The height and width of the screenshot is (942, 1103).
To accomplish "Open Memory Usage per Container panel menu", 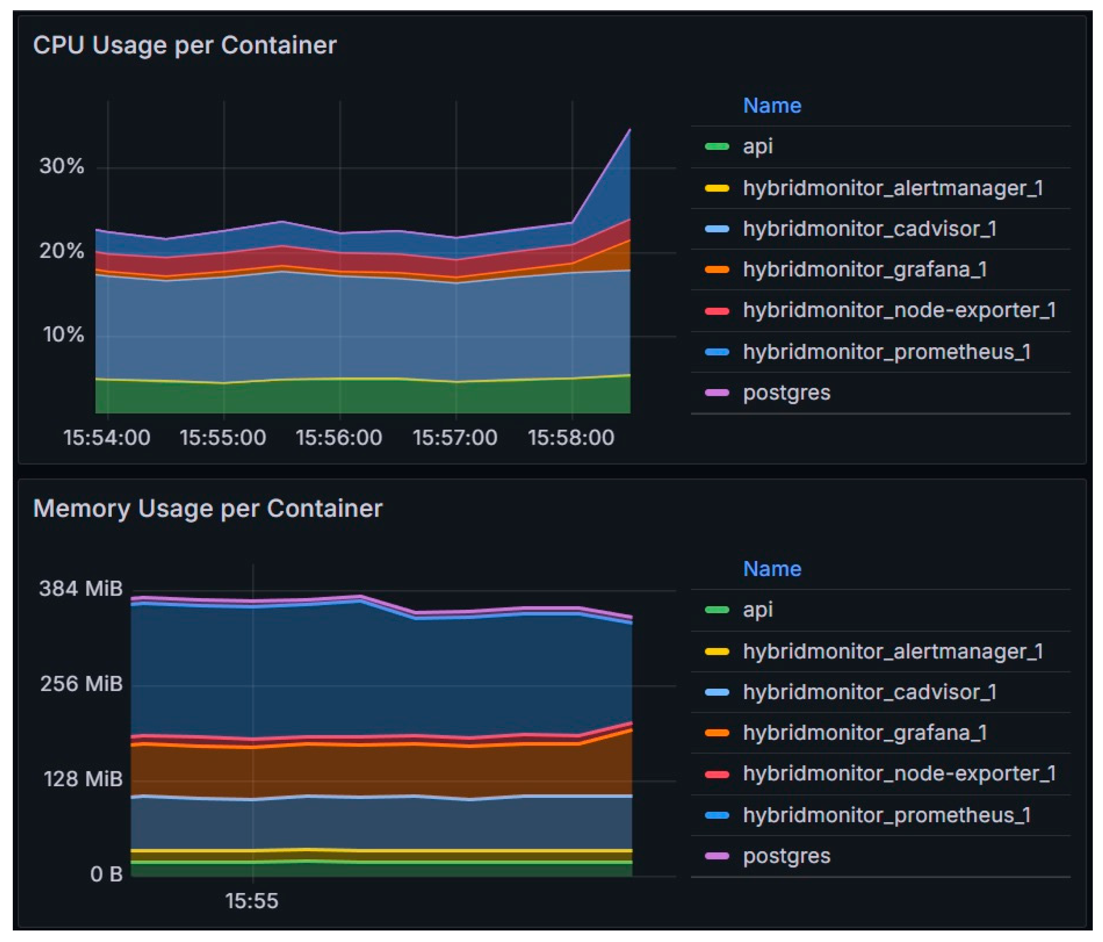I will click(x=208, y=509).
